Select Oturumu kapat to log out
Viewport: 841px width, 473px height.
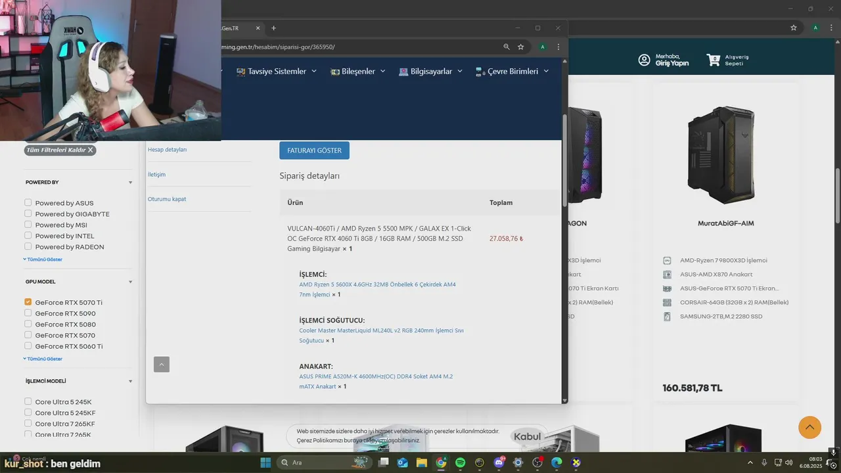point(167,199)
